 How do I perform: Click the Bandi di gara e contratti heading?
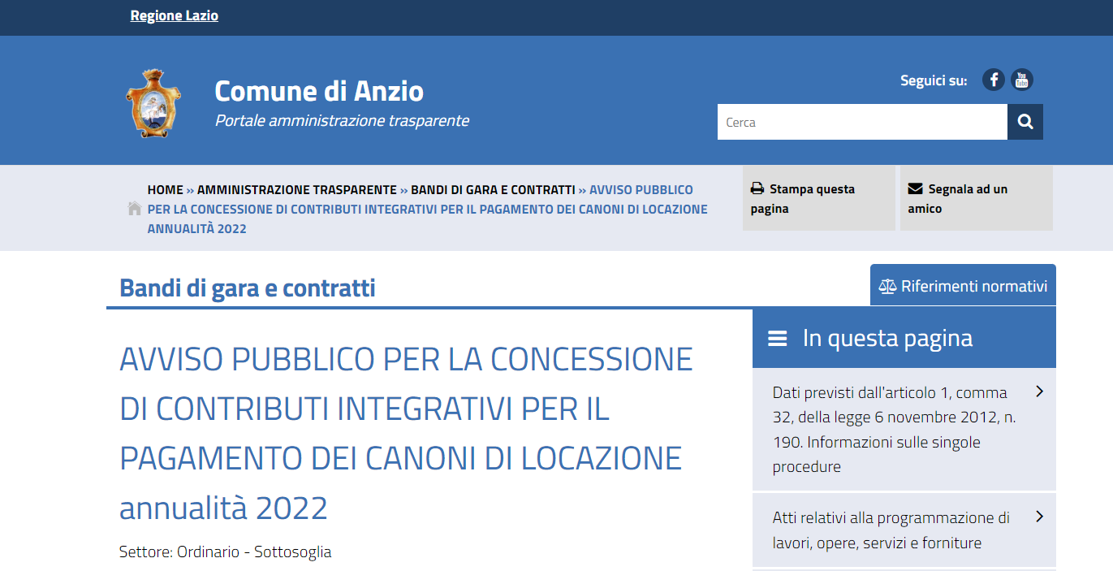coord(248,288)
